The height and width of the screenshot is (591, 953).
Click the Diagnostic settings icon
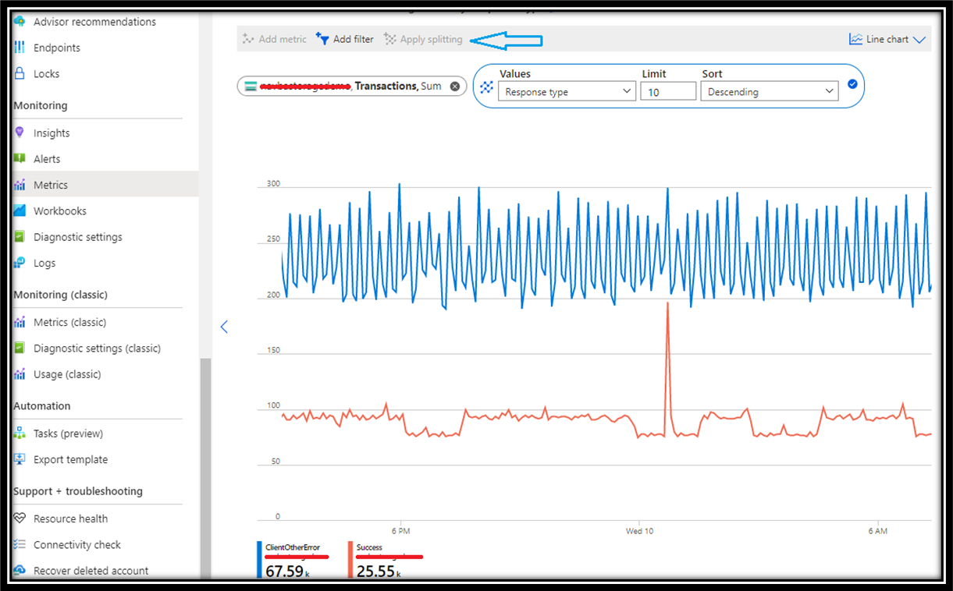18,236
